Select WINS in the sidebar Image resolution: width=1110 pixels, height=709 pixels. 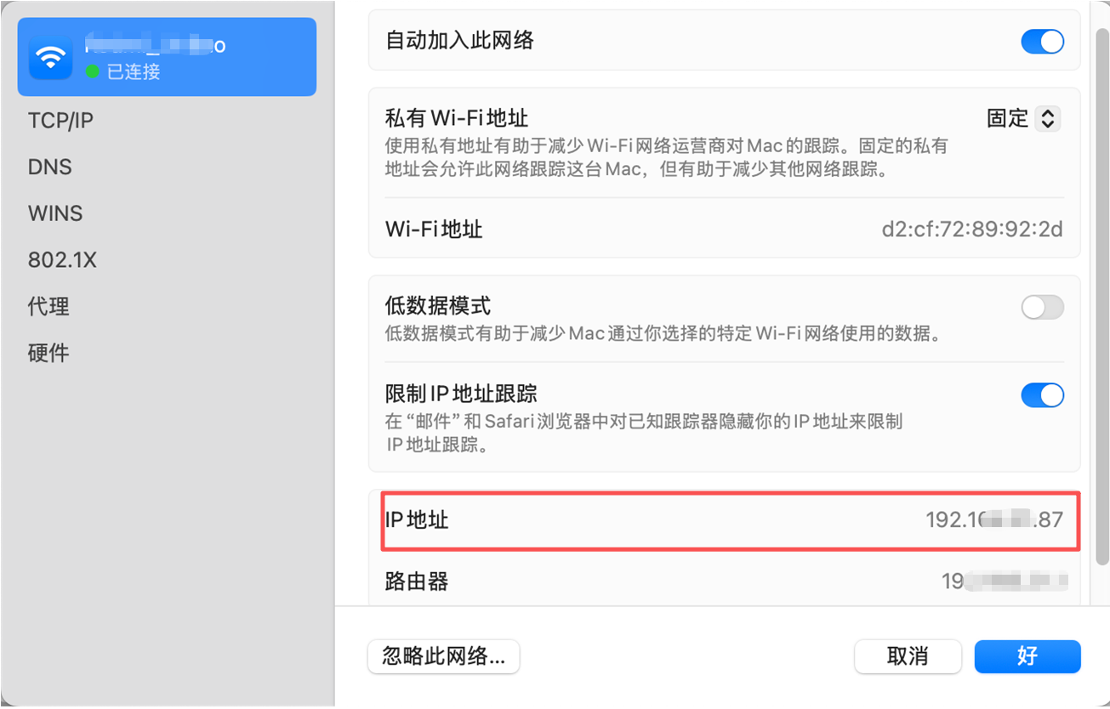pyautogui.click(x=55, y=213)
